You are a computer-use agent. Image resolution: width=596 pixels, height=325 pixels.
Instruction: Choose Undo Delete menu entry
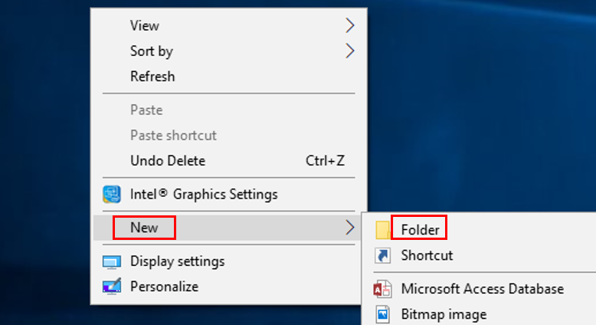tap(228, 161)
